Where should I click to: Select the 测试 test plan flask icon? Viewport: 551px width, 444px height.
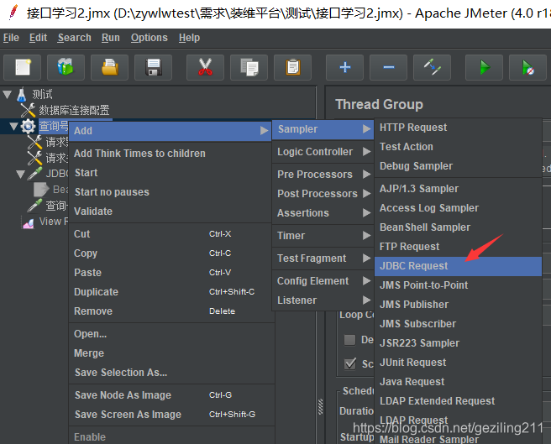pos(22,94)
